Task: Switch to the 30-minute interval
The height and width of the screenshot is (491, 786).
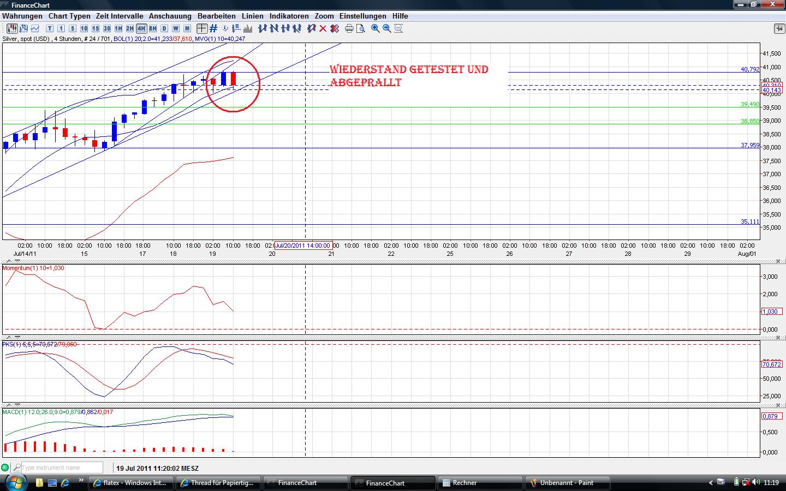Action: 107,28
